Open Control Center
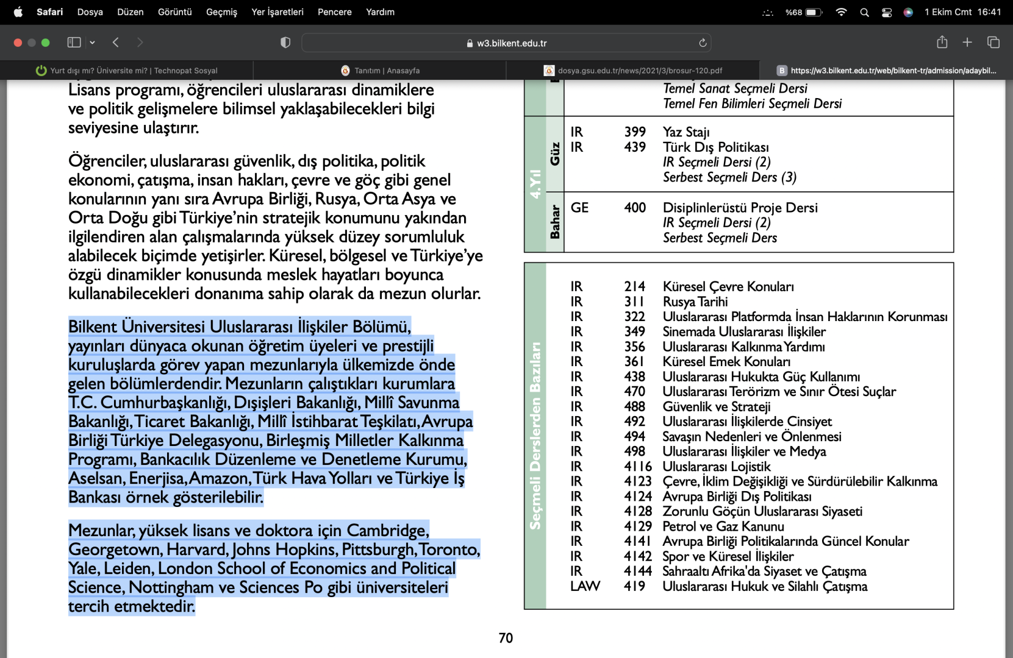1013x658 pixels. click(887, 12)
